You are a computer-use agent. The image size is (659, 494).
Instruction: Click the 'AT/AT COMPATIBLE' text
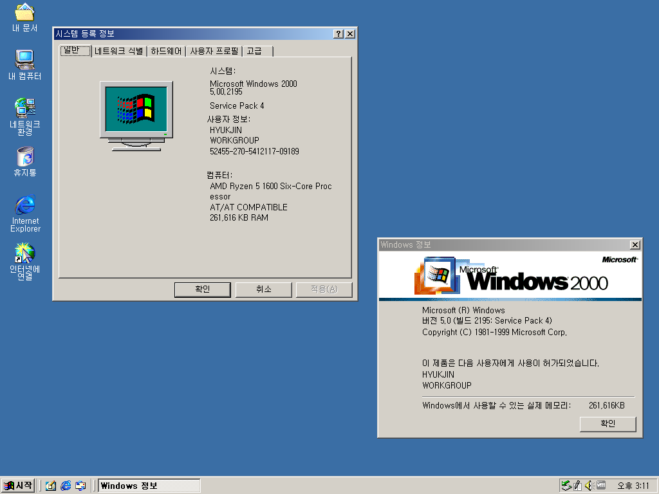(x=248, y=207)
